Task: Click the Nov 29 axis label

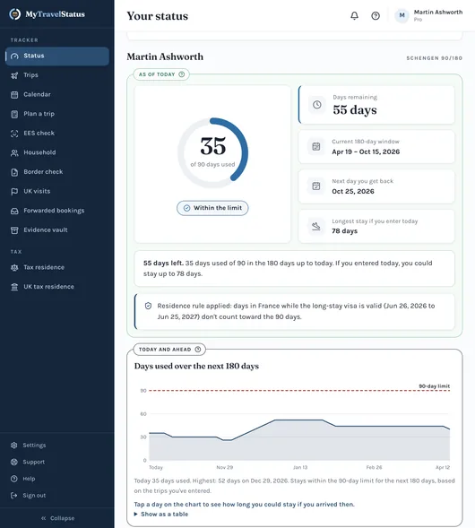Action: 225,467
